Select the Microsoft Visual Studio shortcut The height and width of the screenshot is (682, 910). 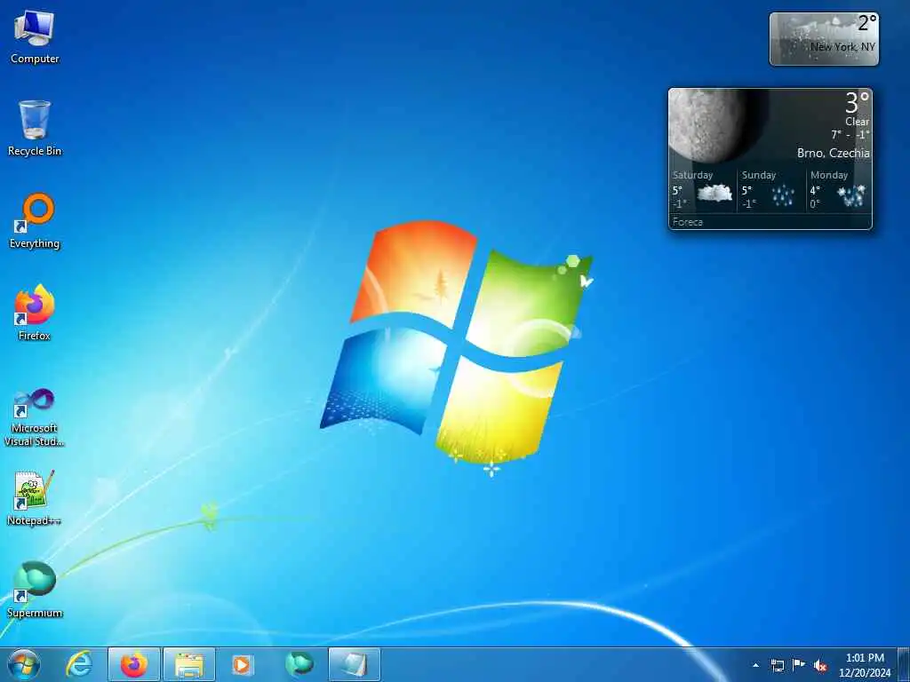pos(35,417)
